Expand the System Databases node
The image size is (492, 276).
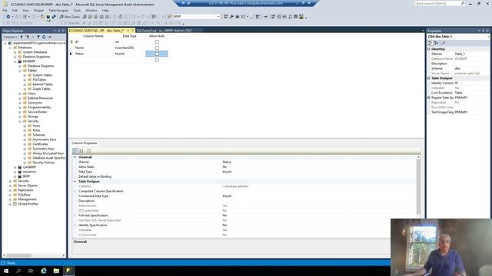[15, 52]
